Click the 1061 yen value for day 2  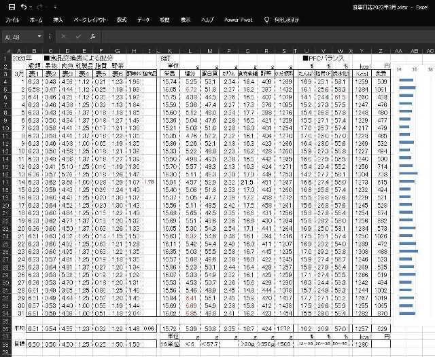[381, 90]
